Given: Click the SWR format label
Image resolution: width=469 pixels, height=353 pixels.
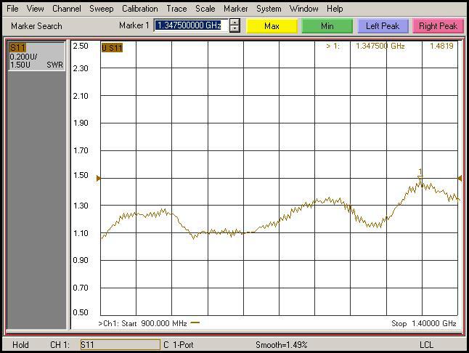Looking at the screenshot, I should [x=54, y=65].
